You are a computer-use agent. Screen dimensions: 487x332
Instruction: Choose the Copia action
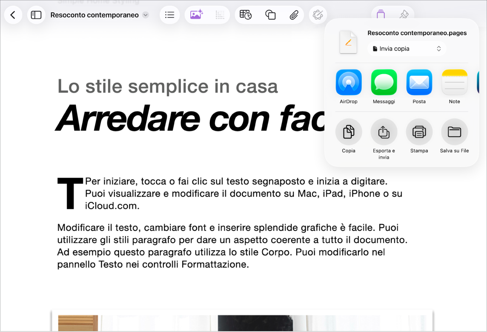click(x=349, y=132)
